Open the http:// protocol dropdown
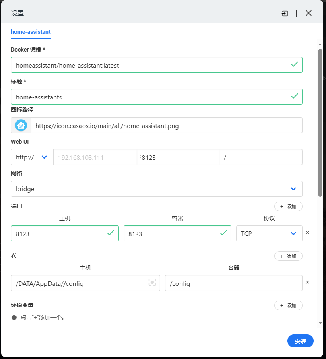This screenshot has height=359, width=326. (x=32, y=157)
